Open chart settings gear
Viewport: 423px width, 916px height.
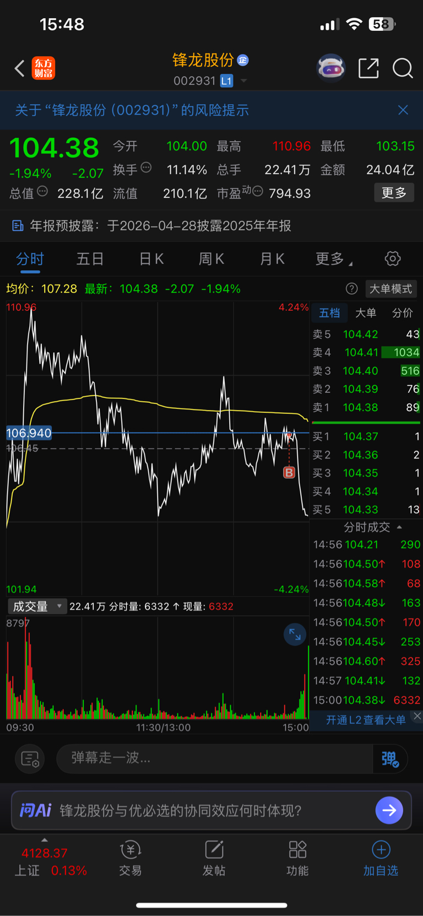(393, 258)
